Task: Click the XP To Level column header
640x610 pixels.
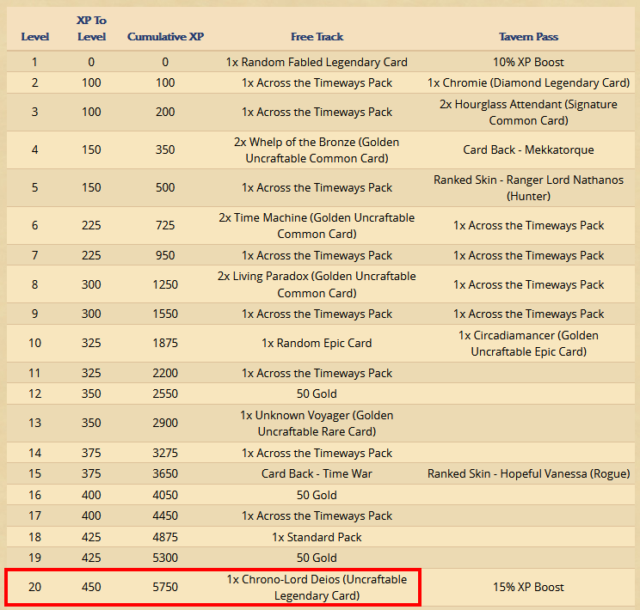Action: click(91, 28)
